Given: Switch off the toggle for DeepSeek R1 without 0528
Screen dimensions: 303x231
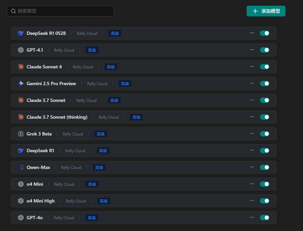Looking at the screenshot, I should pos(265,151).
